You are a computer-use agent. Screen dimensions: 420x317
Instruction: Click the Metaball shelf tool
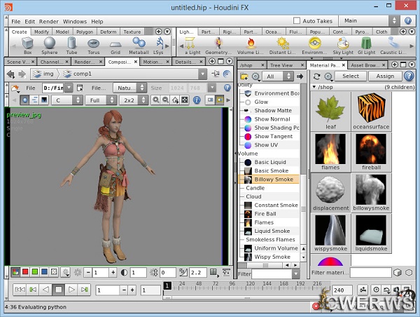coord(138,46)
